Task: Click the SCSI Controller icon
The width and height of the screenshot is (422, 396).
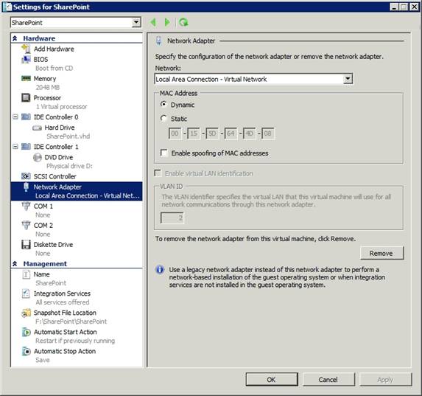Action: point(26,176)
